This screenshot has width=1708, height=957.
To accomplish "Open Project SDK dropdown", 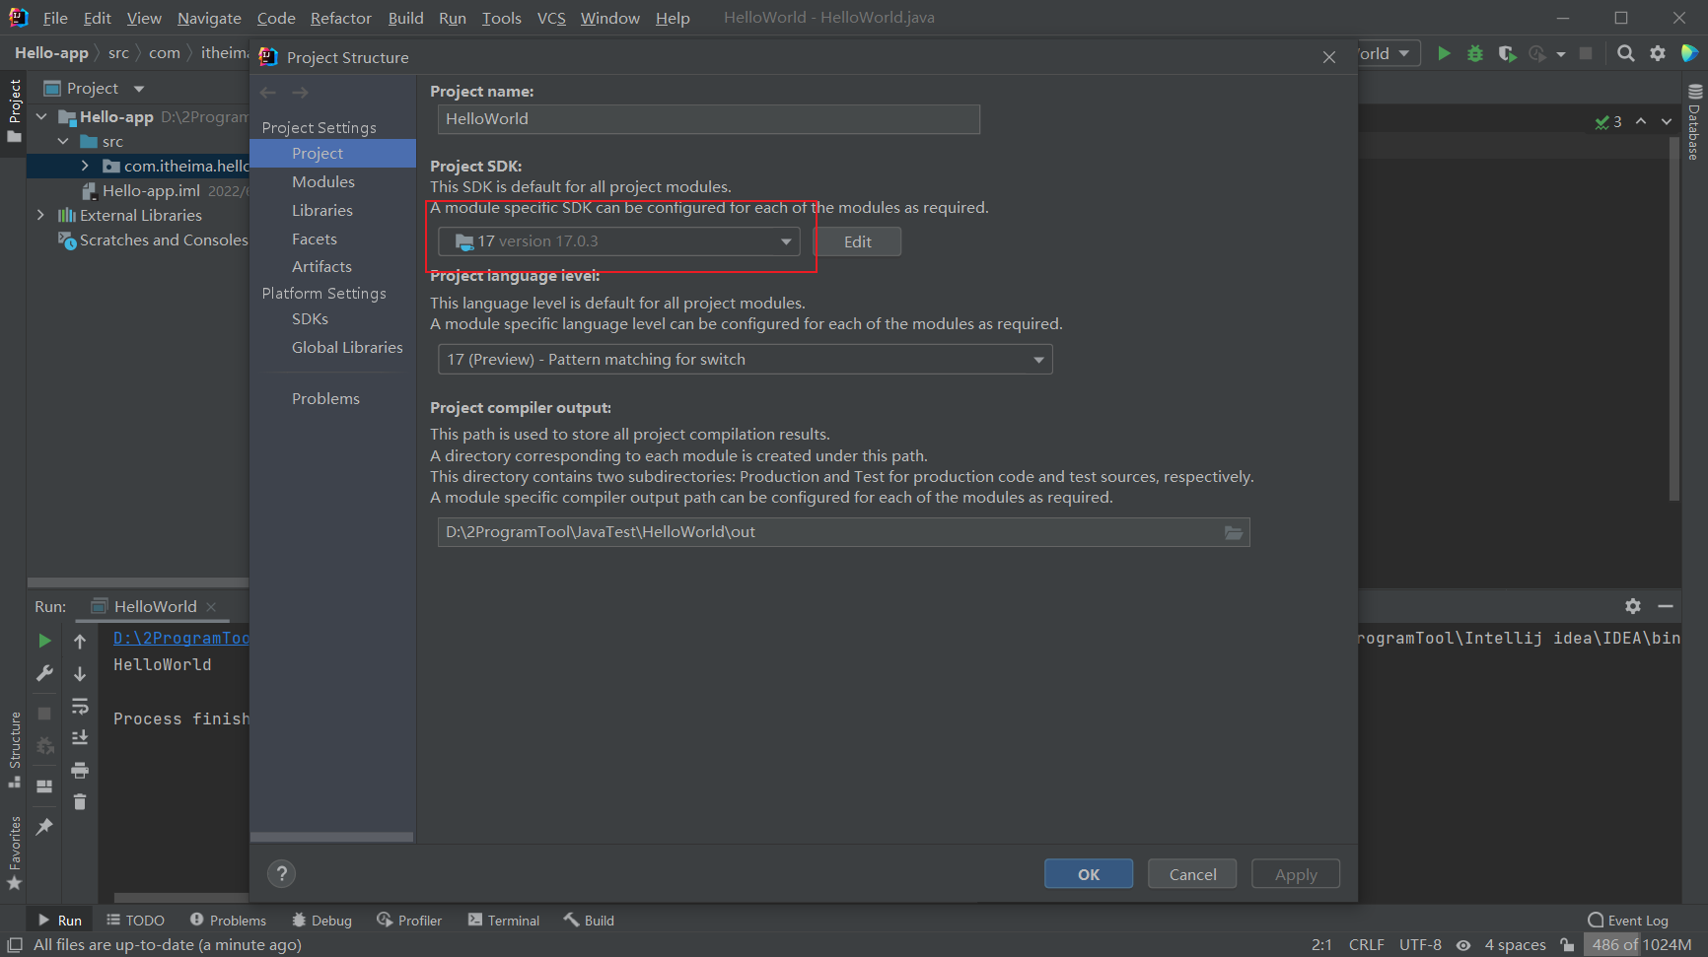I will (618, 241).
